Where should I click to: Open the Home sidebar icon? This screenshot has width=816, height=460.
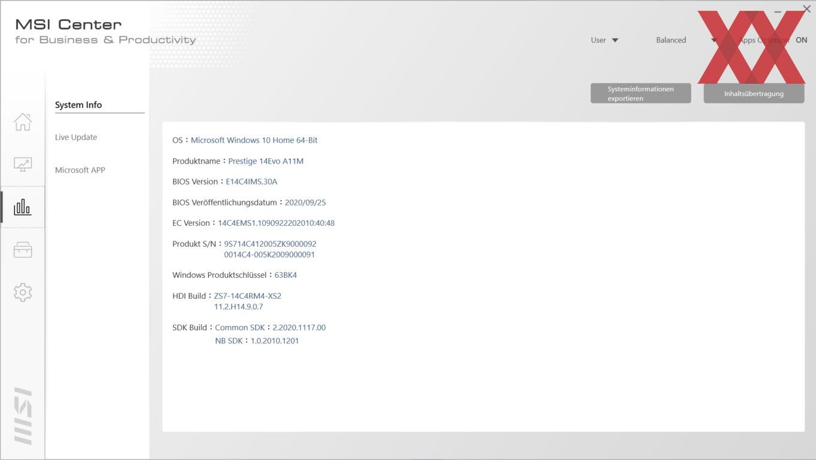[23, 122]
